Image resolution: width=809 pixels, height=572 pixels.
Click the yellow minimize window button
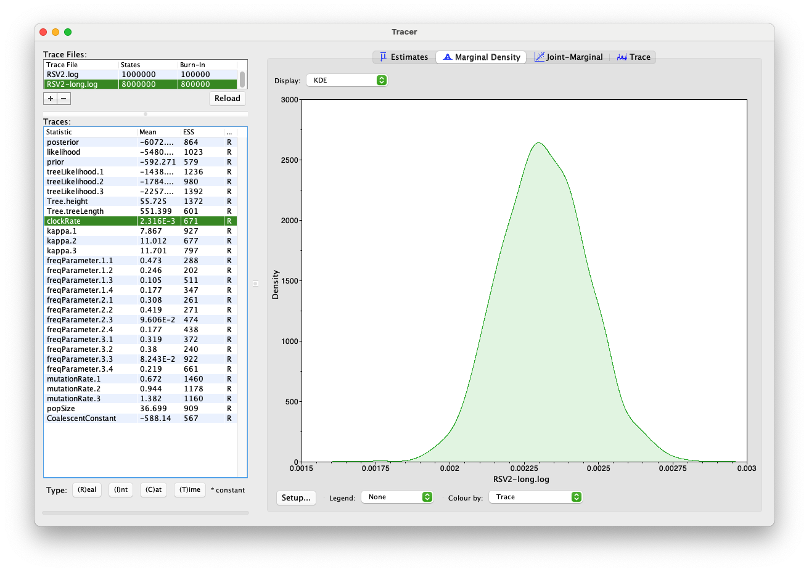pyautogui.click(x=55, y=32)
